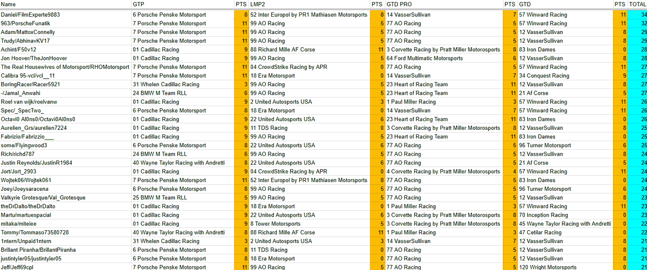Image resolution: width=647 pixels, height=270 pixels.
Task: Click 31 Whelen Cadillac Racing in BoringRacer row
Action: point(183,85)
